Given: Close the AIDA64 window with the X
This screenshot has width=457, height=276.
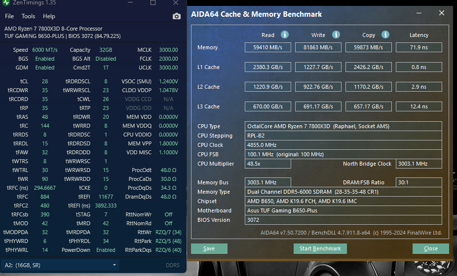Looking at the screenshot, I should [x=442, y=13].
